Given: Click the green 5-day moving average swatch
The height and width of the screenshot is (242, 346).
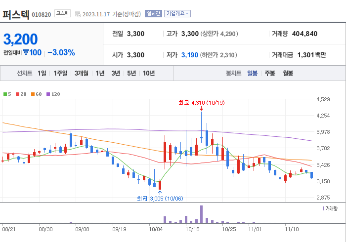Looking at the screenshot, I should click(x=5, y=94).
